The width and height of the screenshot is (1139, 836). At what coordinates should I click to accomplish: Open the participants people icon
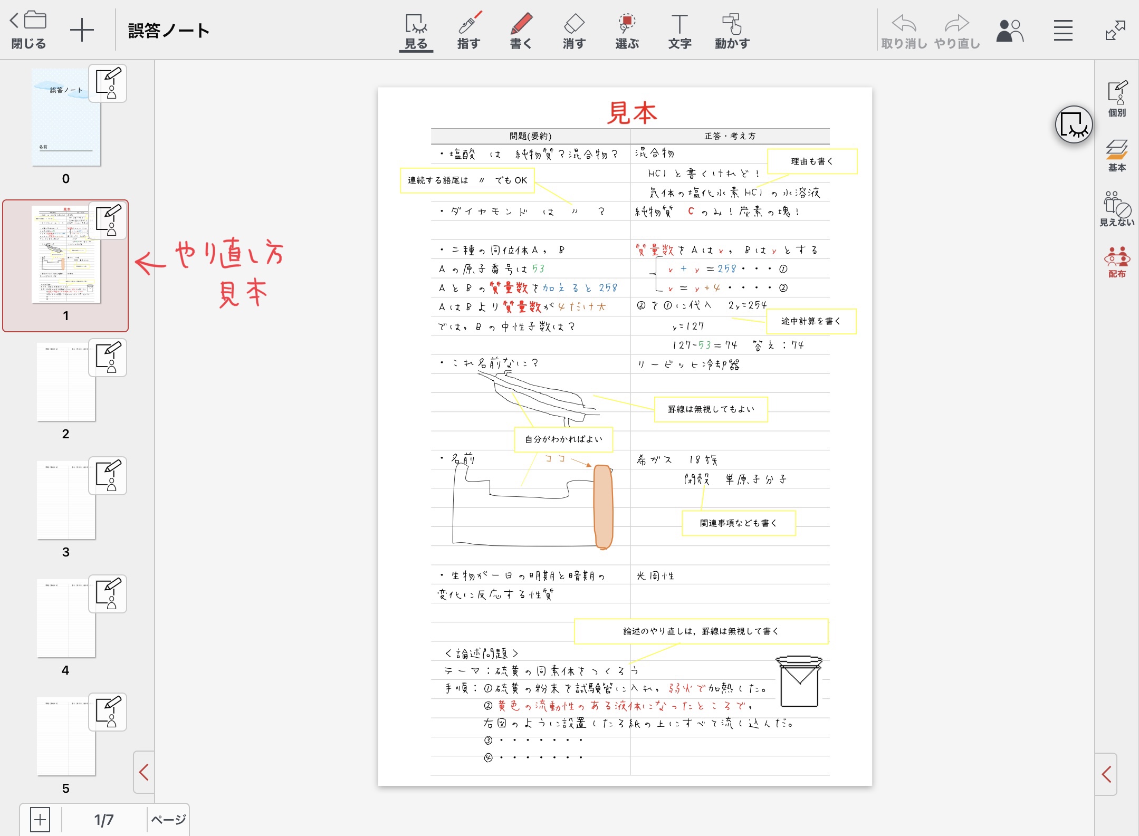tap(1009, 31)
